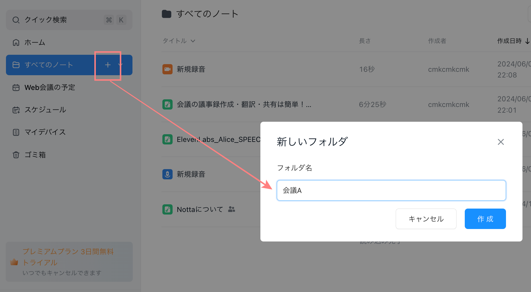
Task: Click the ゴミ箱 trash icon
Action: click(x=16, y=155)
